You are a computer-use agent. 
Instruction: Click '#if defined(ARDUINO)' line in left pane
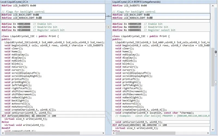[x=29, y=116]
